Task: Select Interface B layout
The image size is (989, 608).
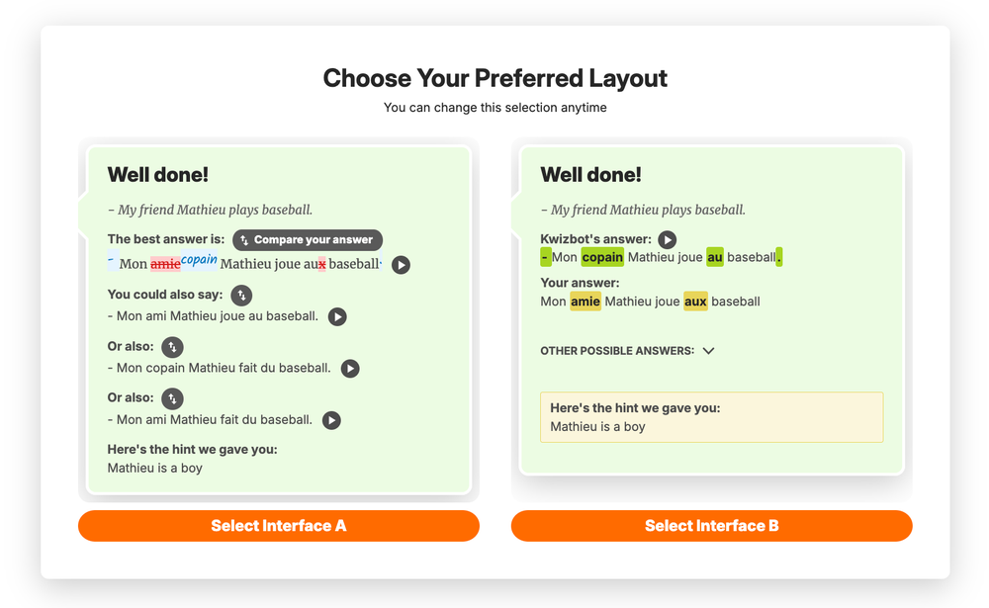Action: [711, 526]
